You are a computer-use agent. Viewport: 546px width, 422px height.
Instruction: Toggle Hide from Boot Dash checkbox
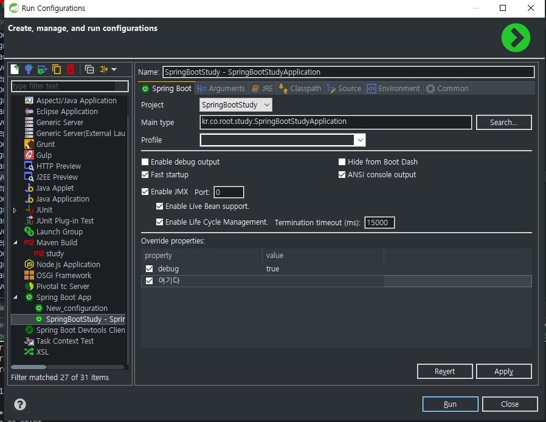pyautogui.click(x=342, y=162)
